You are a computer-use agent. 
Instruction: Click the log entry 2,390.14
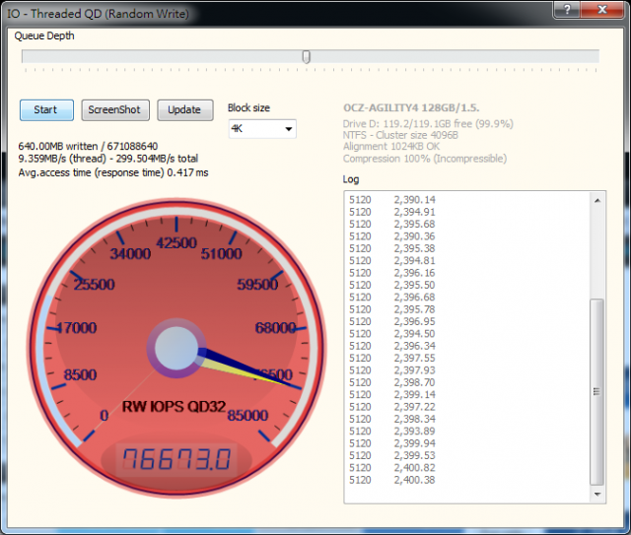(414, 200)
